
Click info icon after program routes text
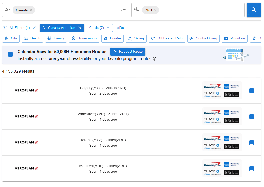click(155, 59)
